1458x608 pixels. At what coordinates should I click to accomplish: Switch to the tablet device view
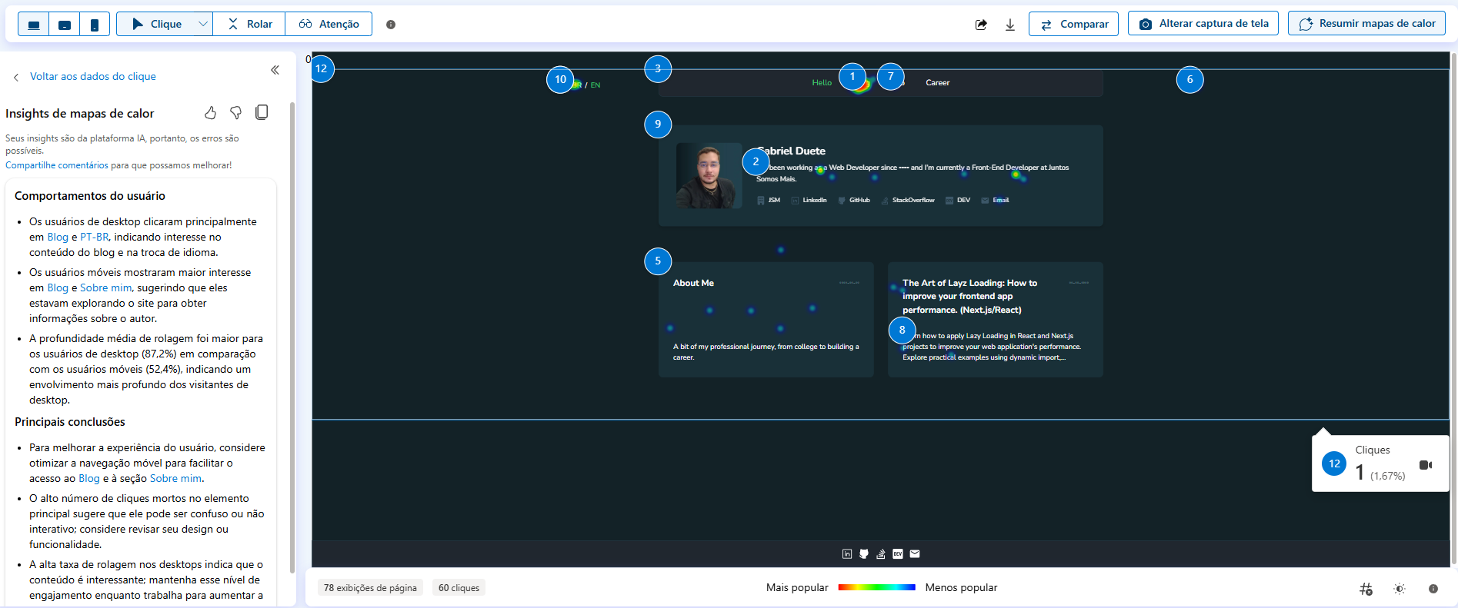pyautogui.click(x=65, y=25)
